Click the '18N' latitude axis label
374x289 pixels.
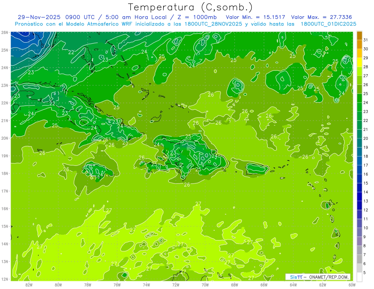(5, 173)
